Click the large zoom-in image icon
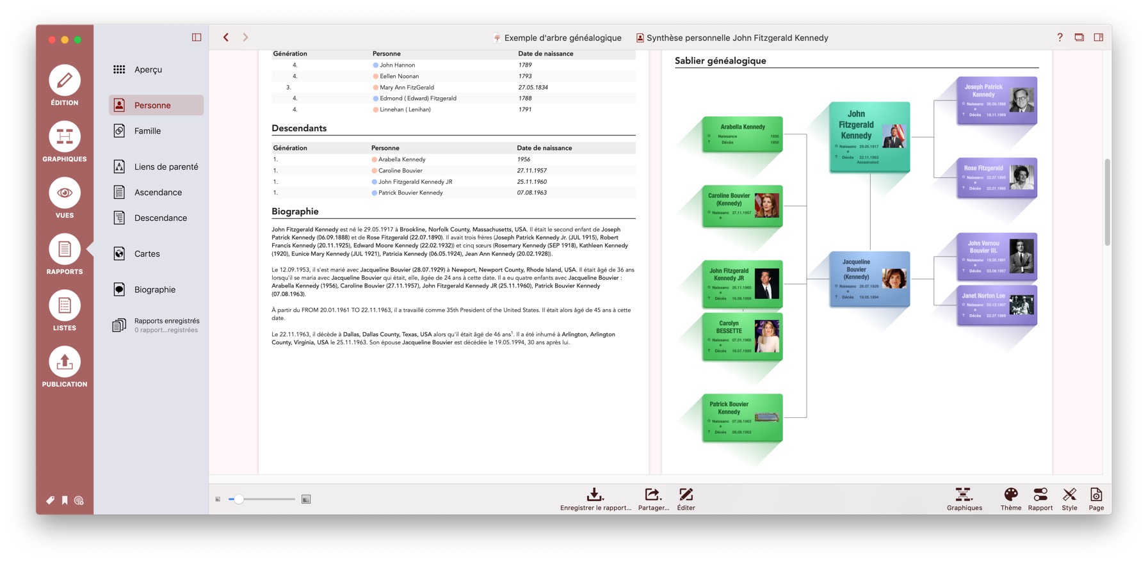Screen dimensions: 1148x562 click(x=306, y=499)
